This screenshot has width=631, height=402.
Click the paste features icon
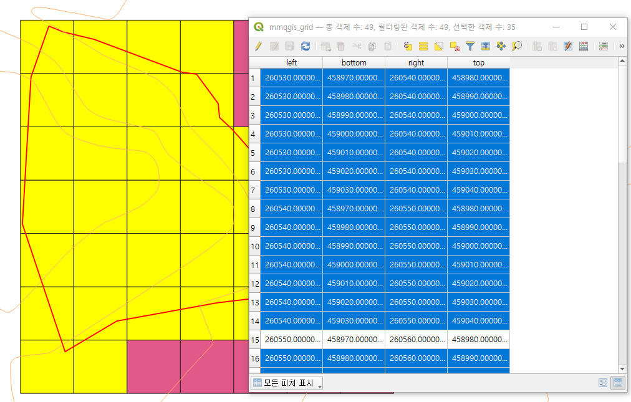tap(388, 46)
